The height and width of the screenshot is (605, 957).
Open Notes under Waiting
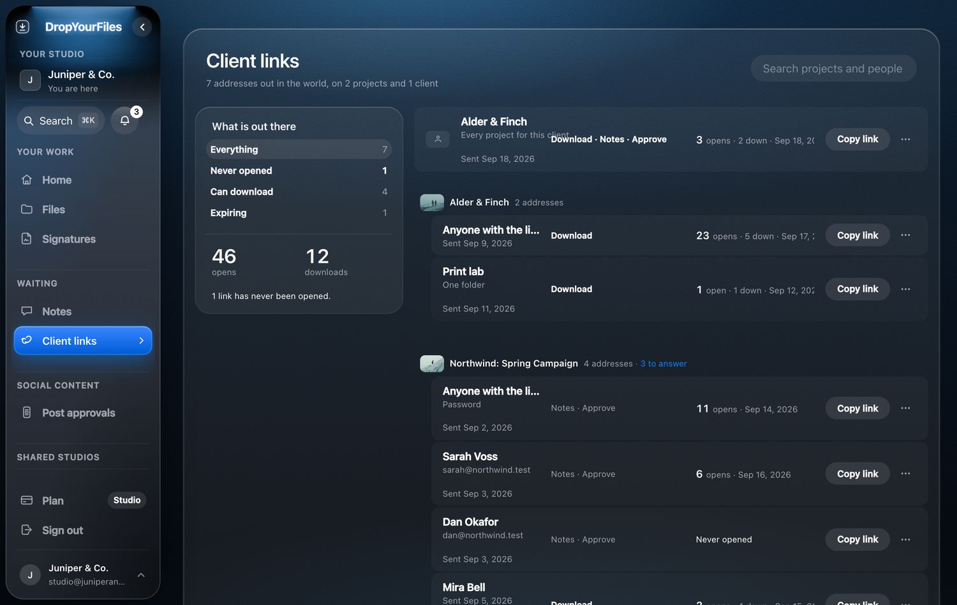coord(82,312)
